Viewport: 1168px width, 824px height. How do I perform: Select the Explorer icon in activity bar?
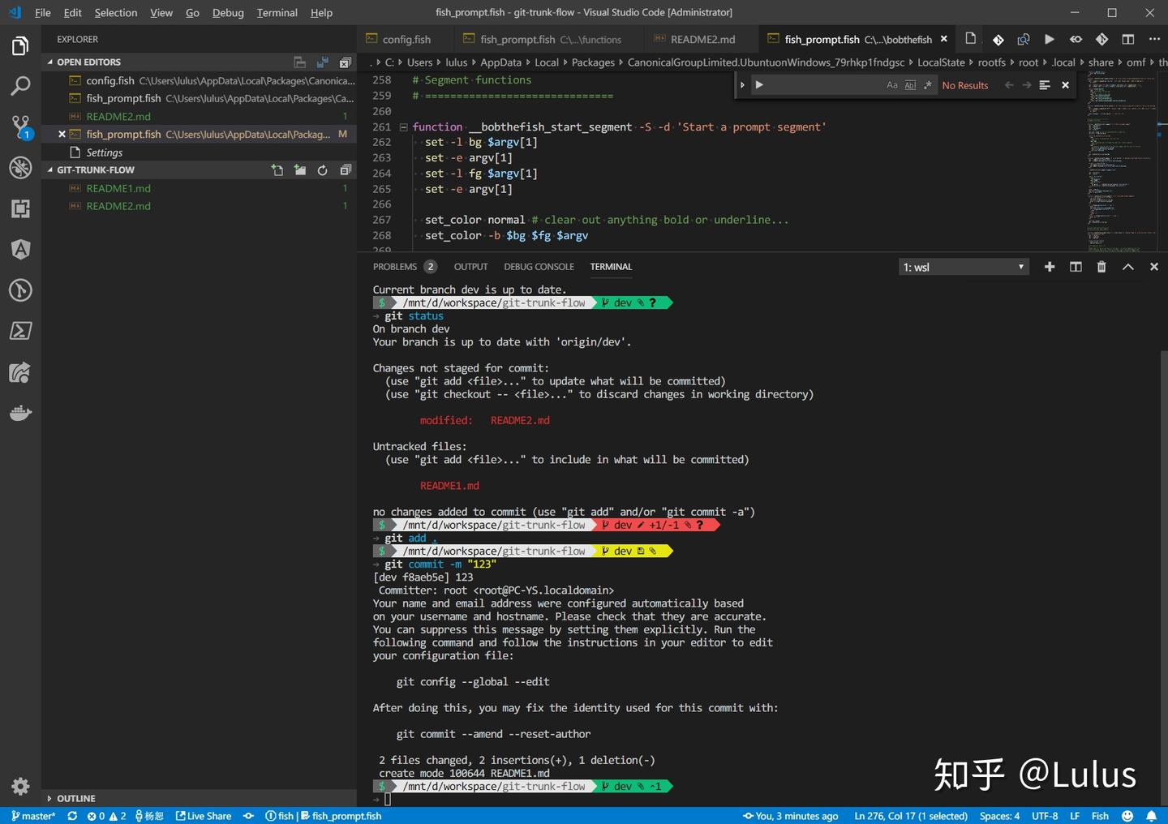point(20,45)
